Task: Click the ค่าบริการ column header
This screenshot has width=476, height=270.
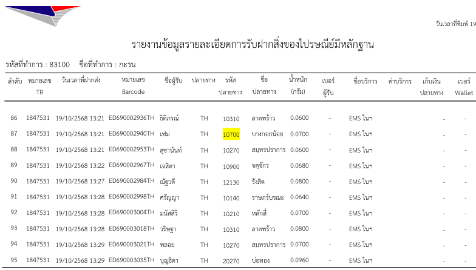Action: click(399, 81)
